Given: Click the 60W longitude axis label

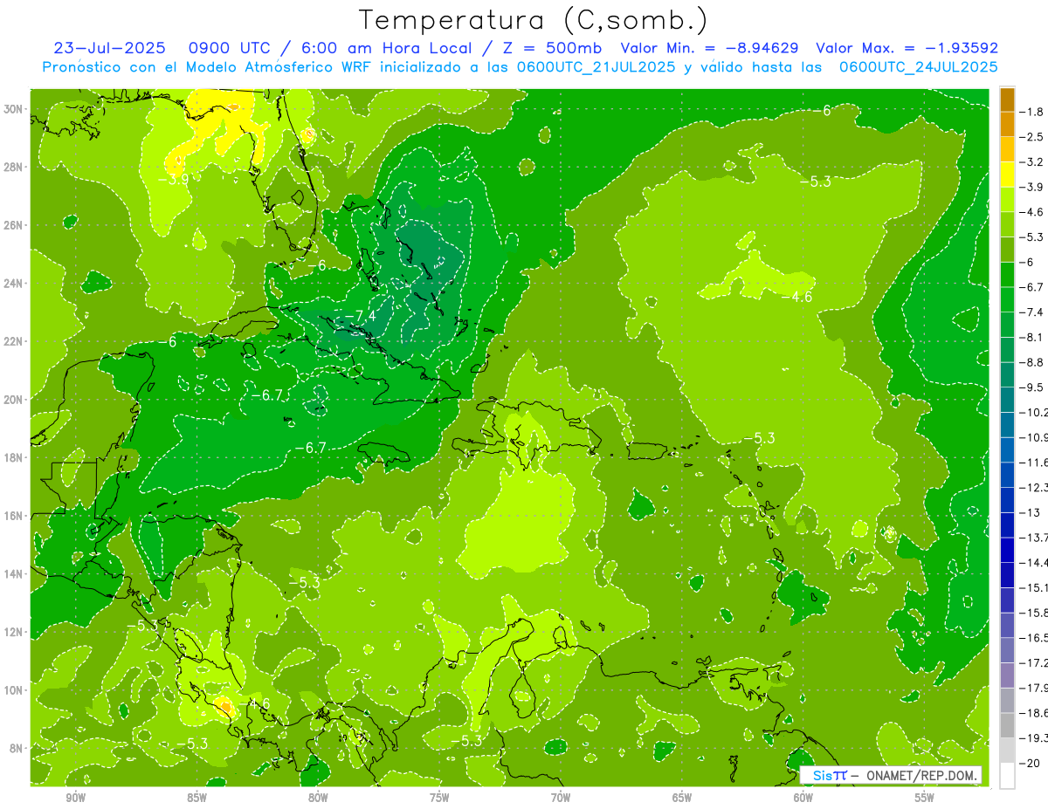Looking at the screenshot, I should point(803,798).
